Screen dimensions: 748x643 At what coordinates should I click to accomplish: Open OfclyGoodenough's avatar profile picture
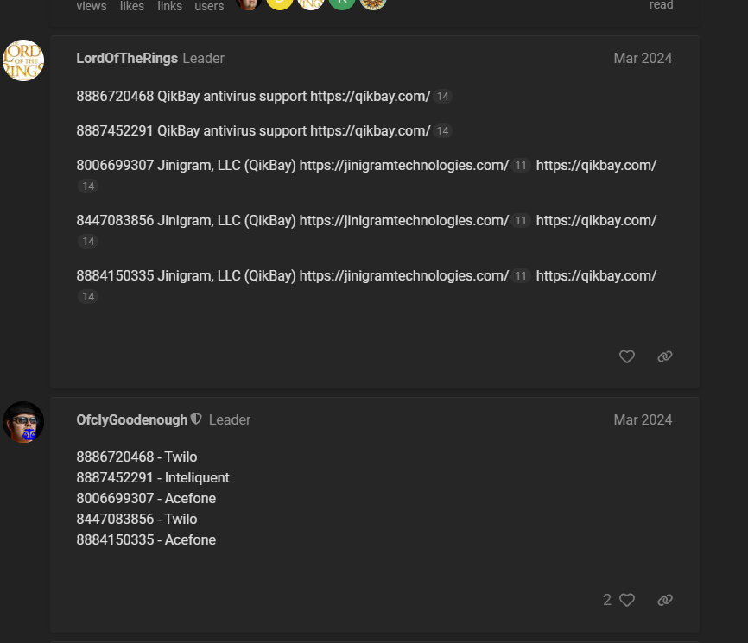(x=23, y=422)
